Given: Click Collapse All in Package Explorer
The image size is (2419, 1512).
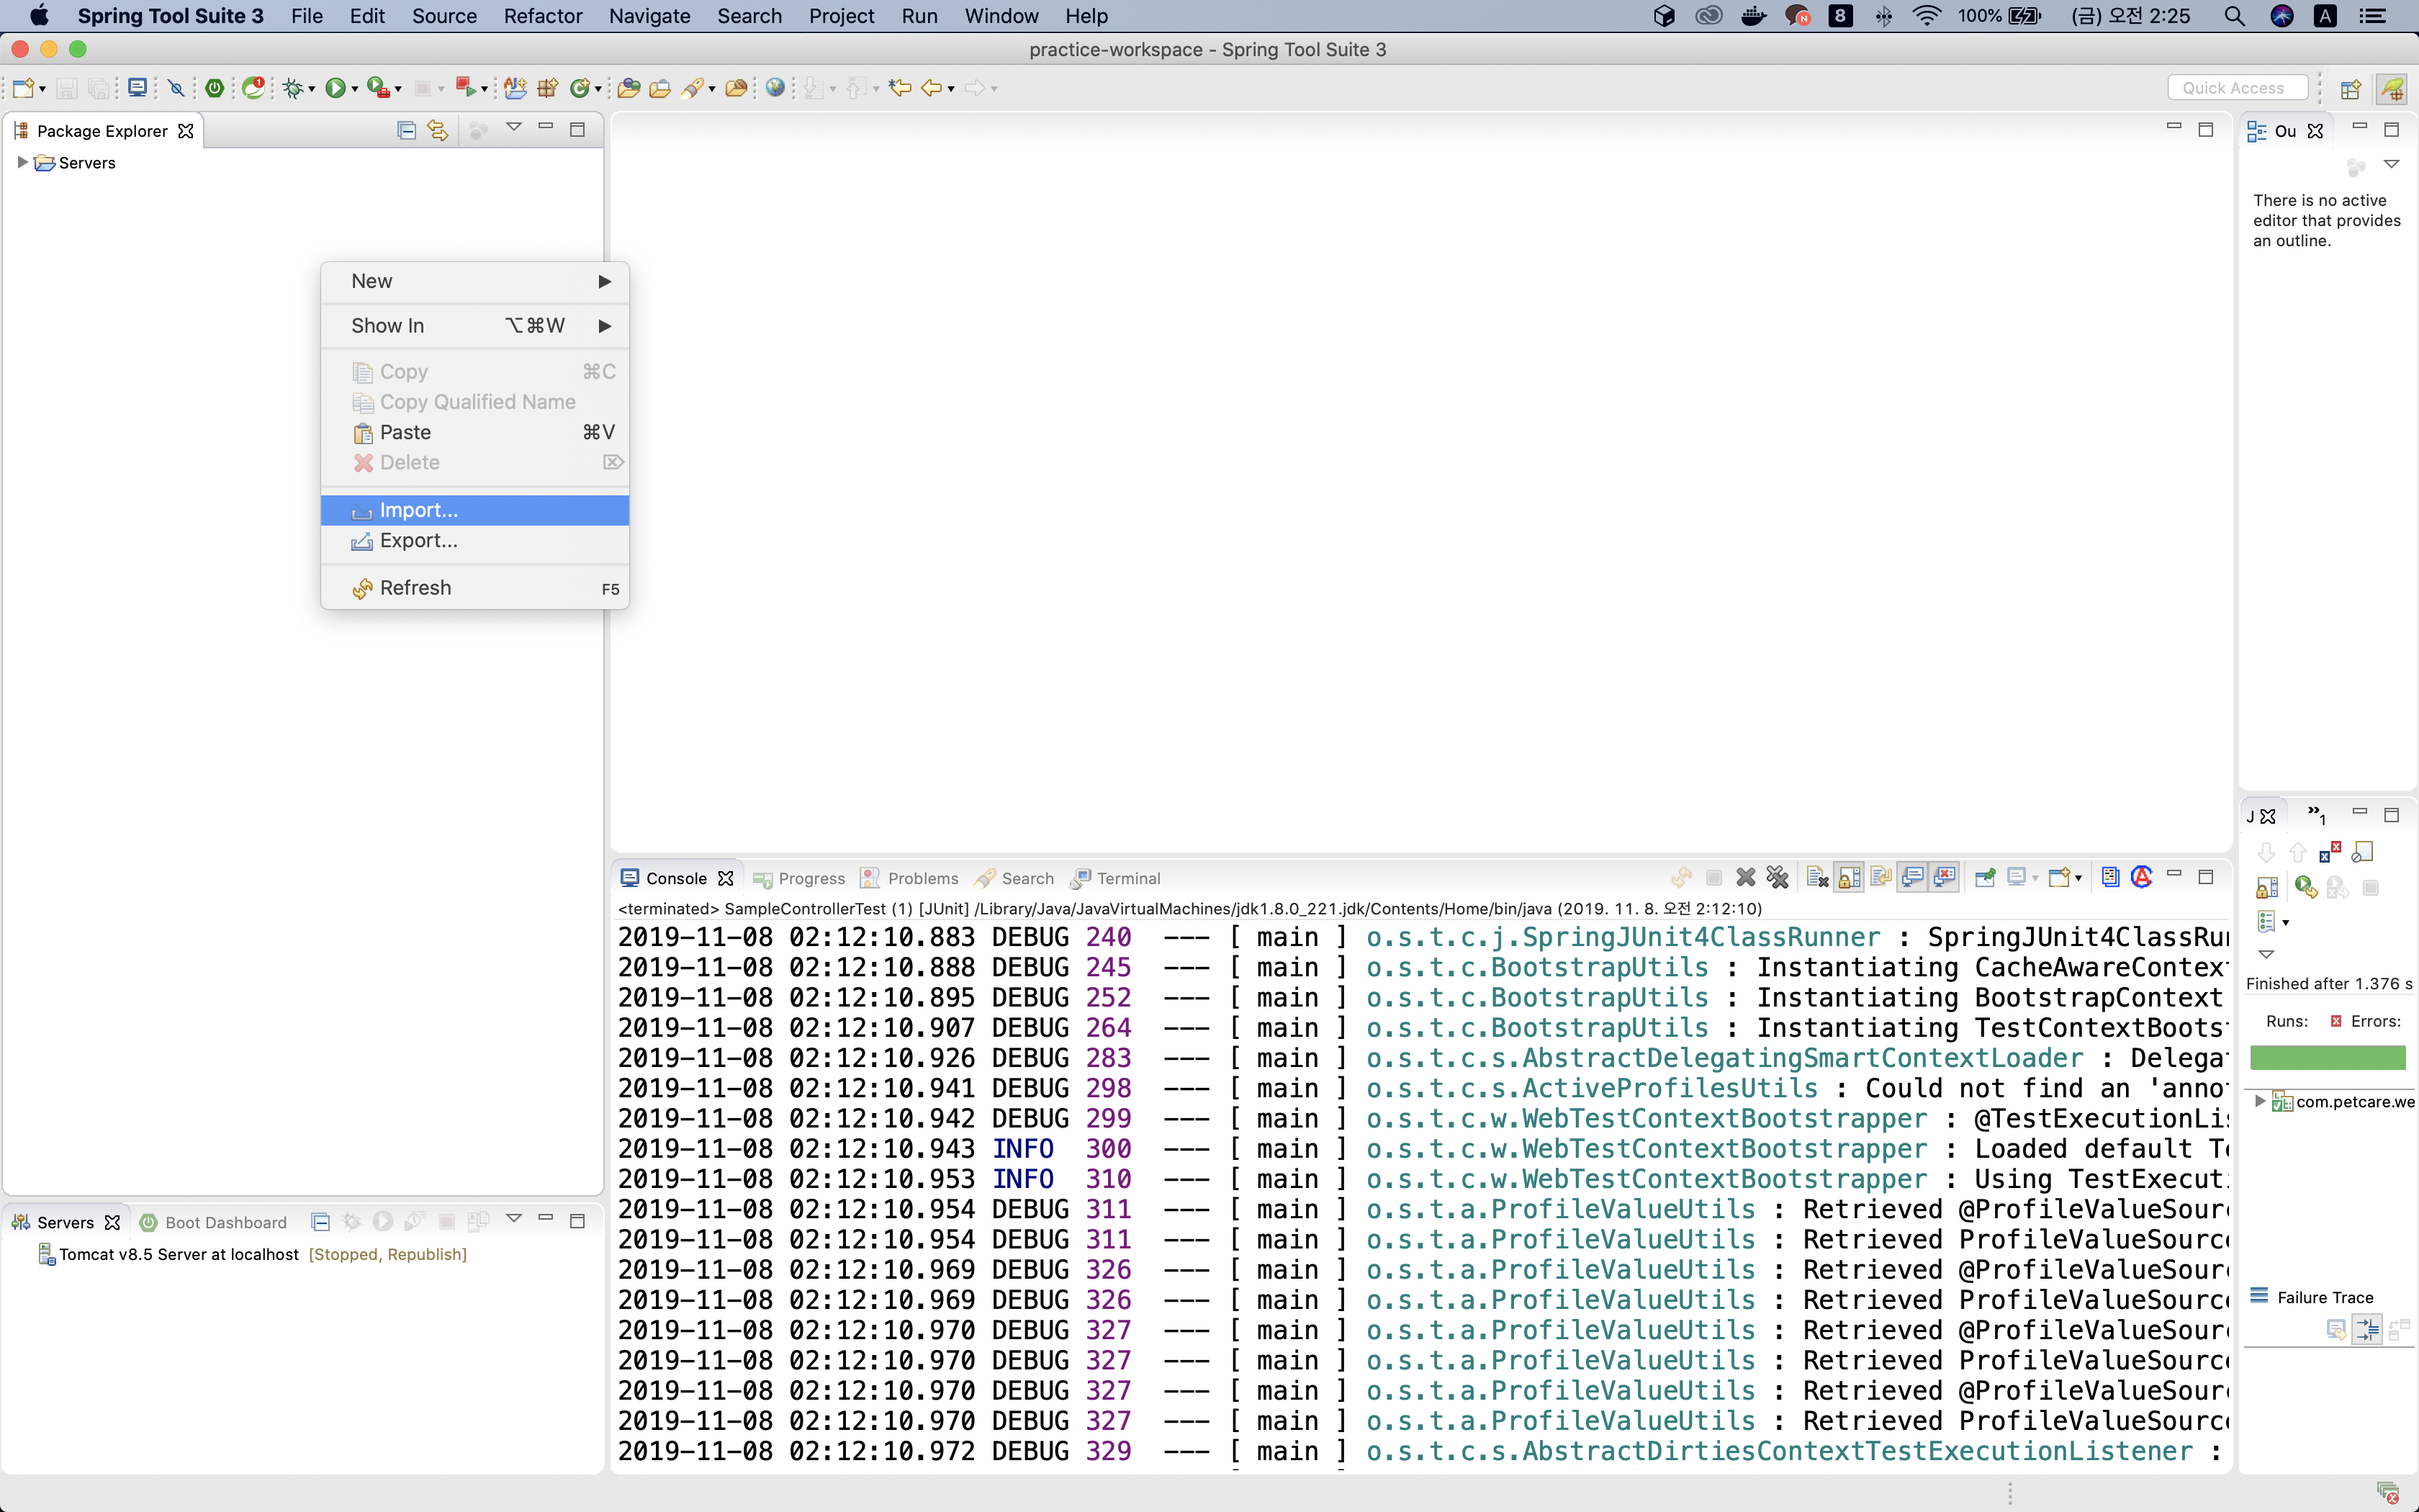Looking at the screenshot, I should pyautogui.click(x=406, y=130).
